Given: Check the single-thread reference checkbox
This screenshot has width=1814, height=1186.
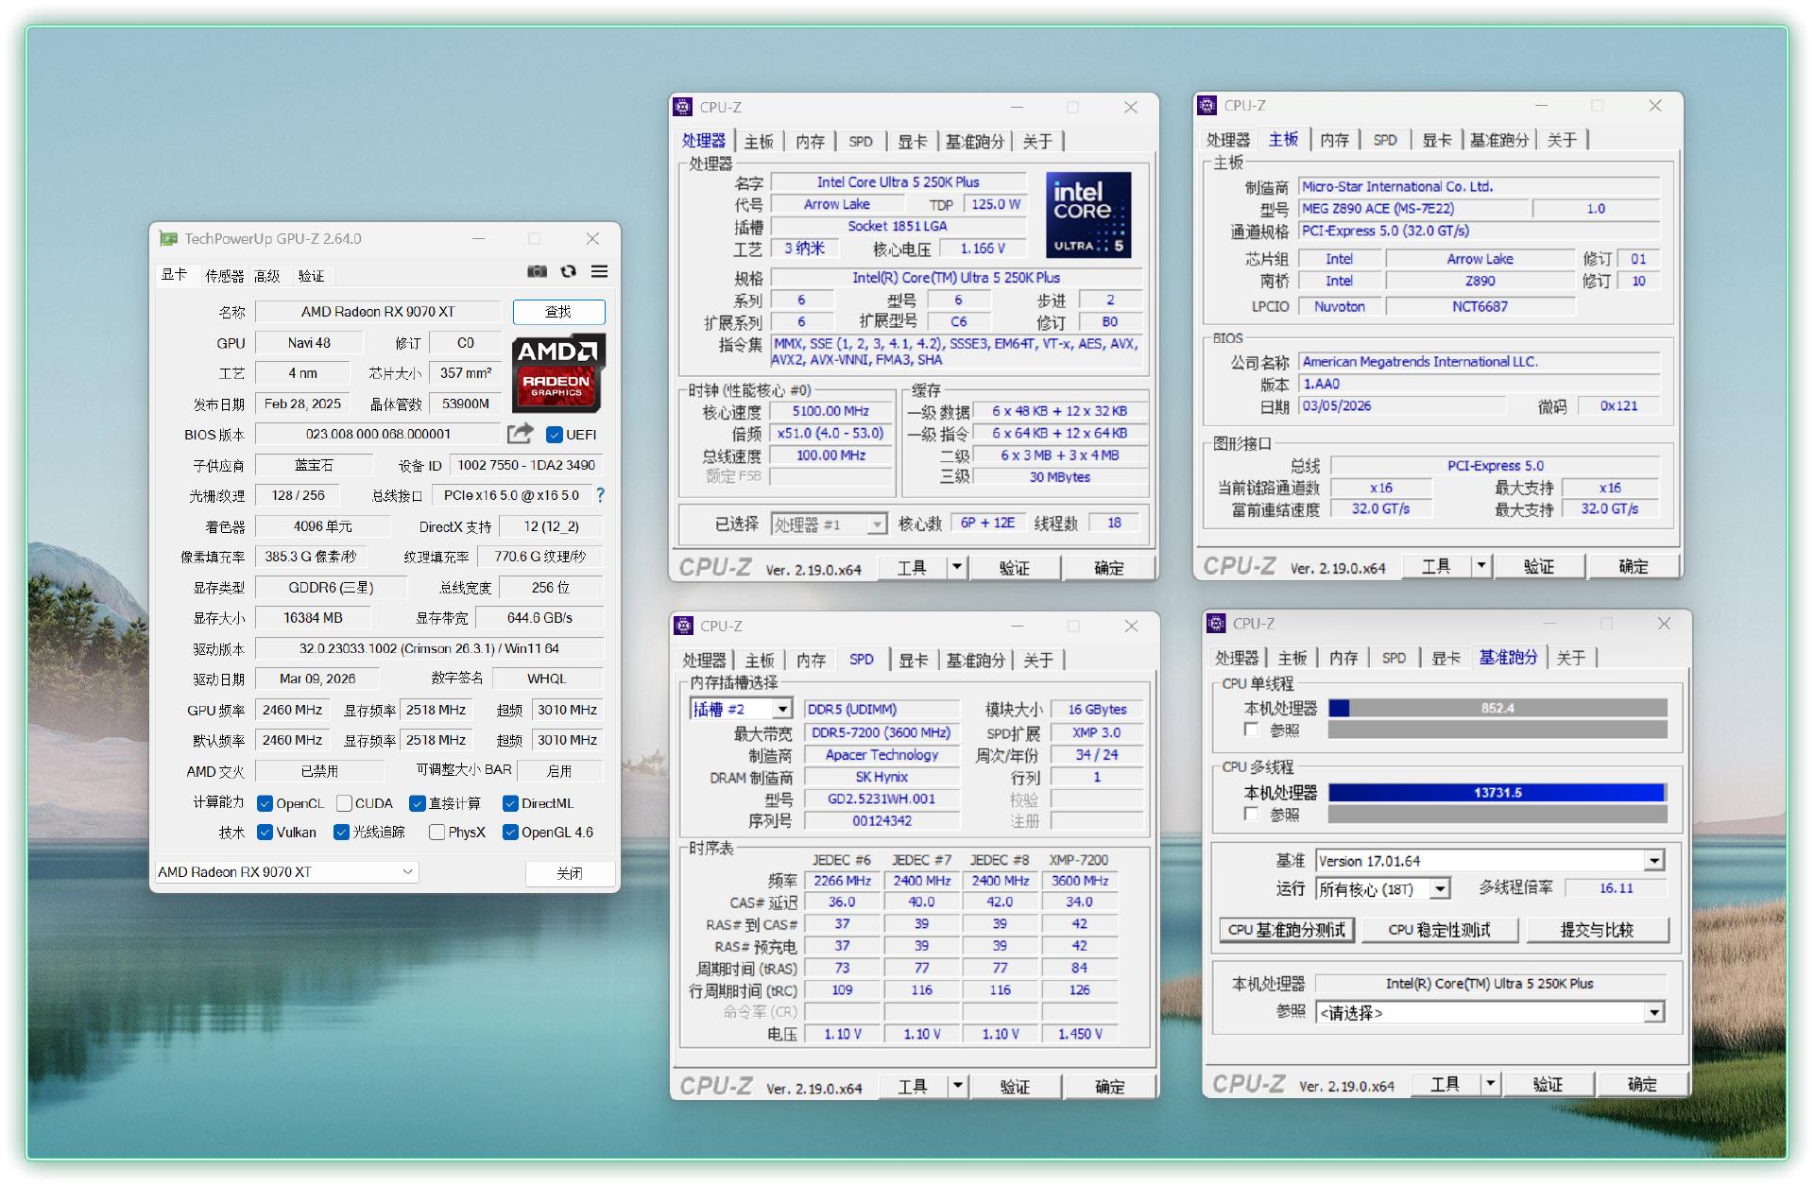Looking at the screenshot, I should tap(1252, 730).
